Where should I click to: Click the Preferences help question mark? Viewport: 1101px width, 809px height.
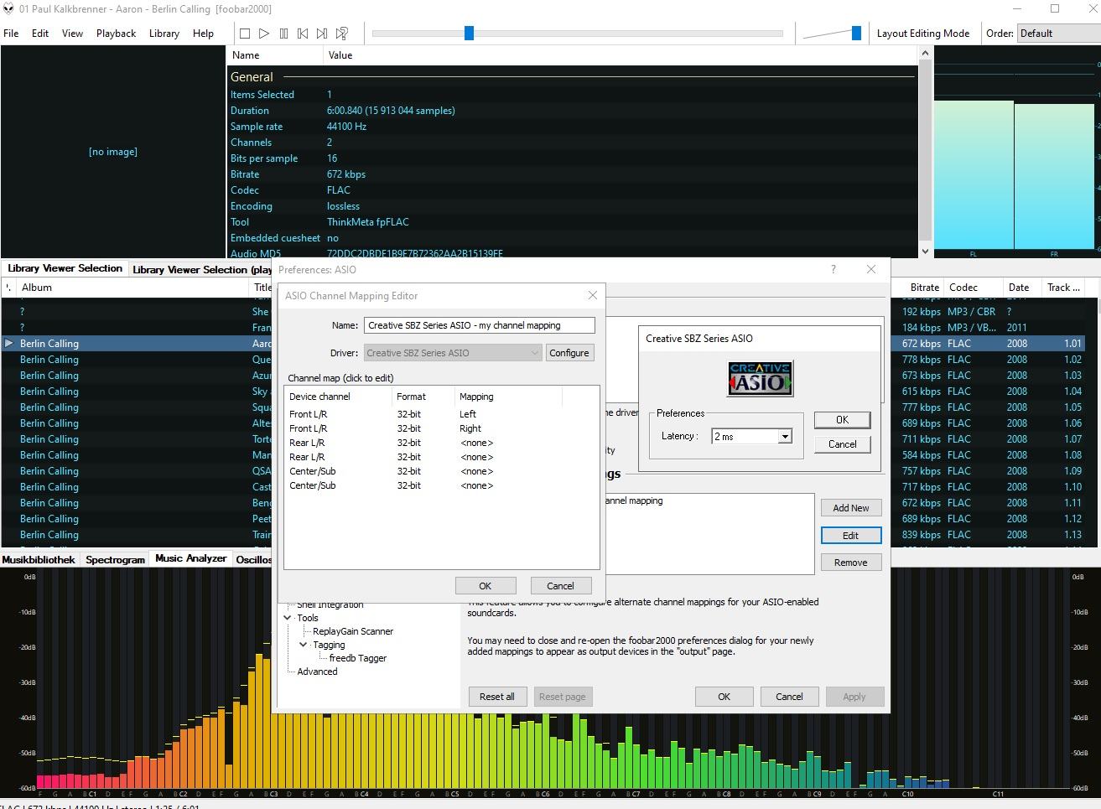tap(833, 269)
